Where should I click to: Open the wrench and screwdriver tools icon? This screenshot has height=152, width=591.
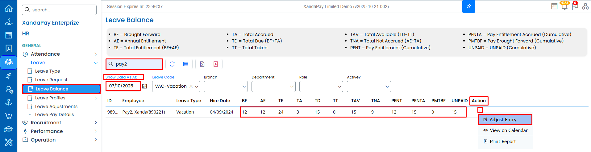click(9, 142)
